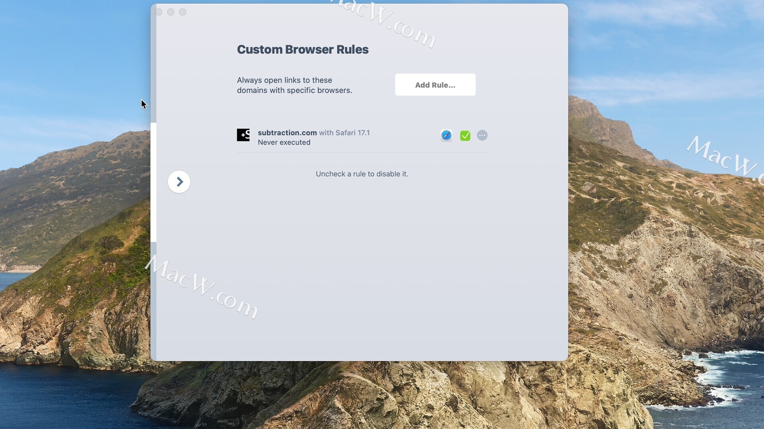764x429 pixels.
Task: Click the 'Always open links to these domains' description
Action: pos(294,85)
